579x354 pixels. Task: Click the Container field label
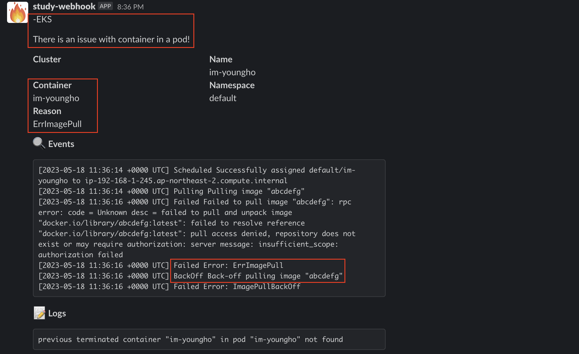(52, 85)
